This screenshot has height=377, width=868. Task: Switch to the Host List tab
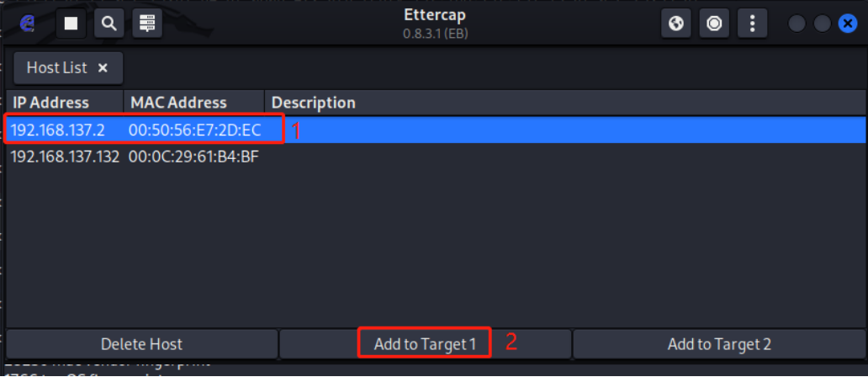coord(56,67)
